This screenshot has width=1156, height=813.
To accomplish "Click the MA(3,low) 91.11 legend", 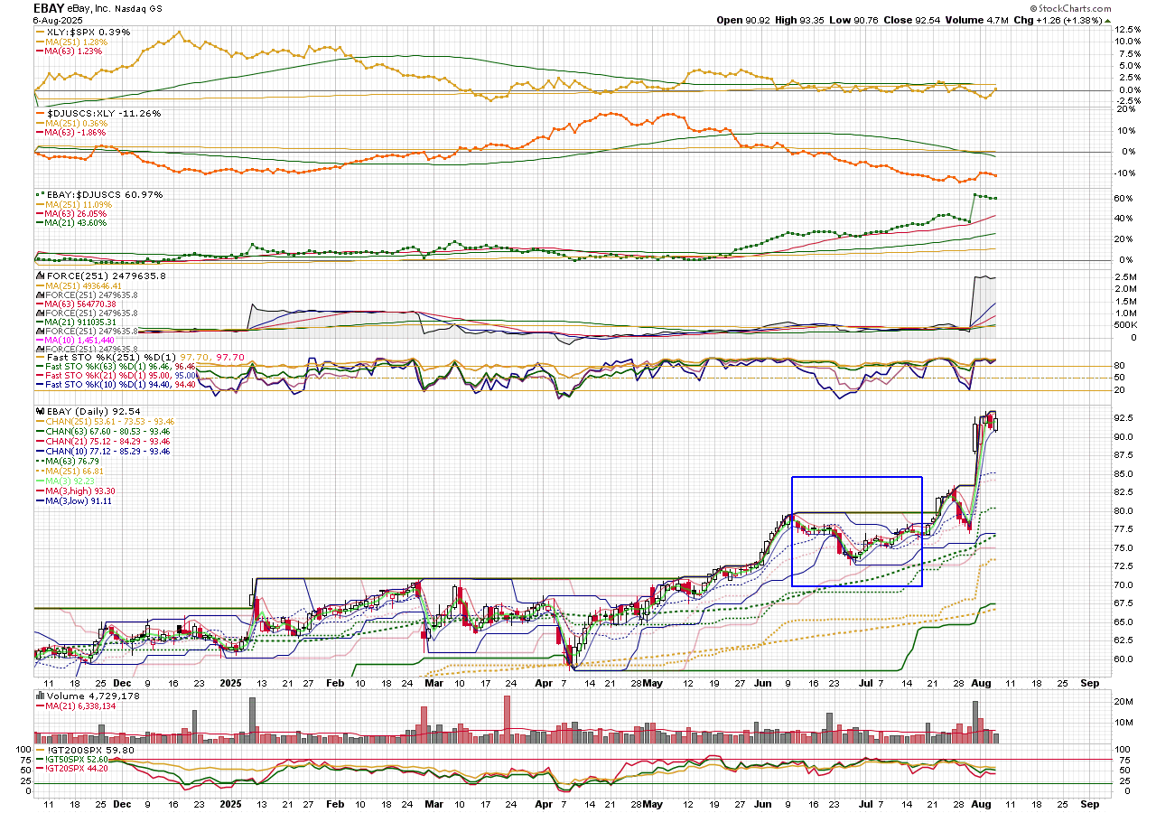I will (72, 500).
